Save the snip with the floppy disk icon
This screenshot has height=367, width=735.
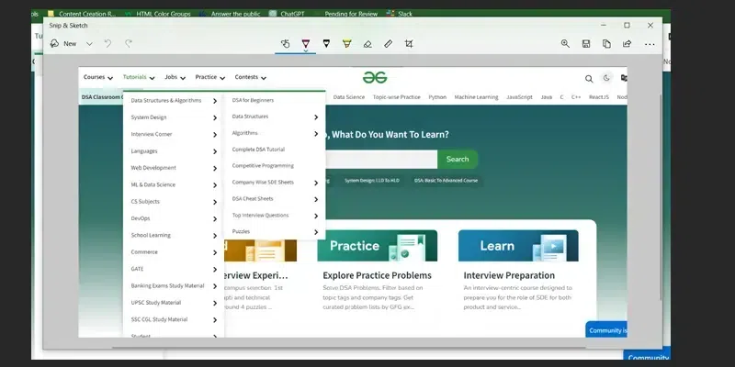pyautogui.click(x=586, y=43)
